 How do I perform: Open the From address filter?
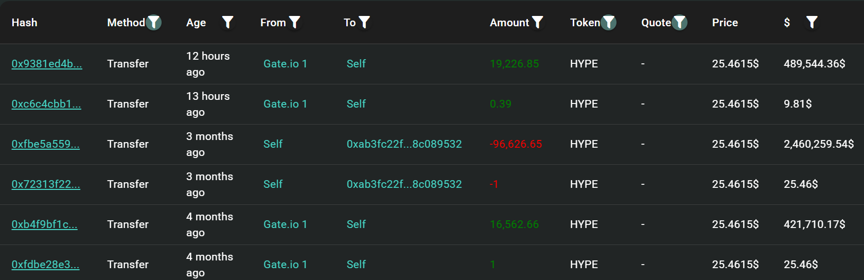pos(294,22)
